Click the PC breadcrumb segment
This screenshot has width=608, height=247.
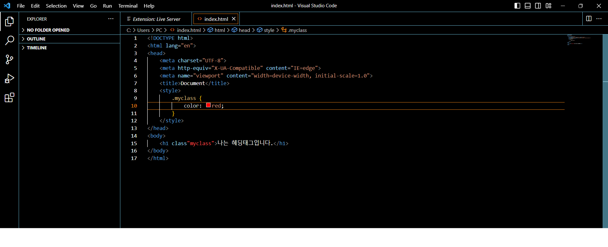(x=159, y=30)
